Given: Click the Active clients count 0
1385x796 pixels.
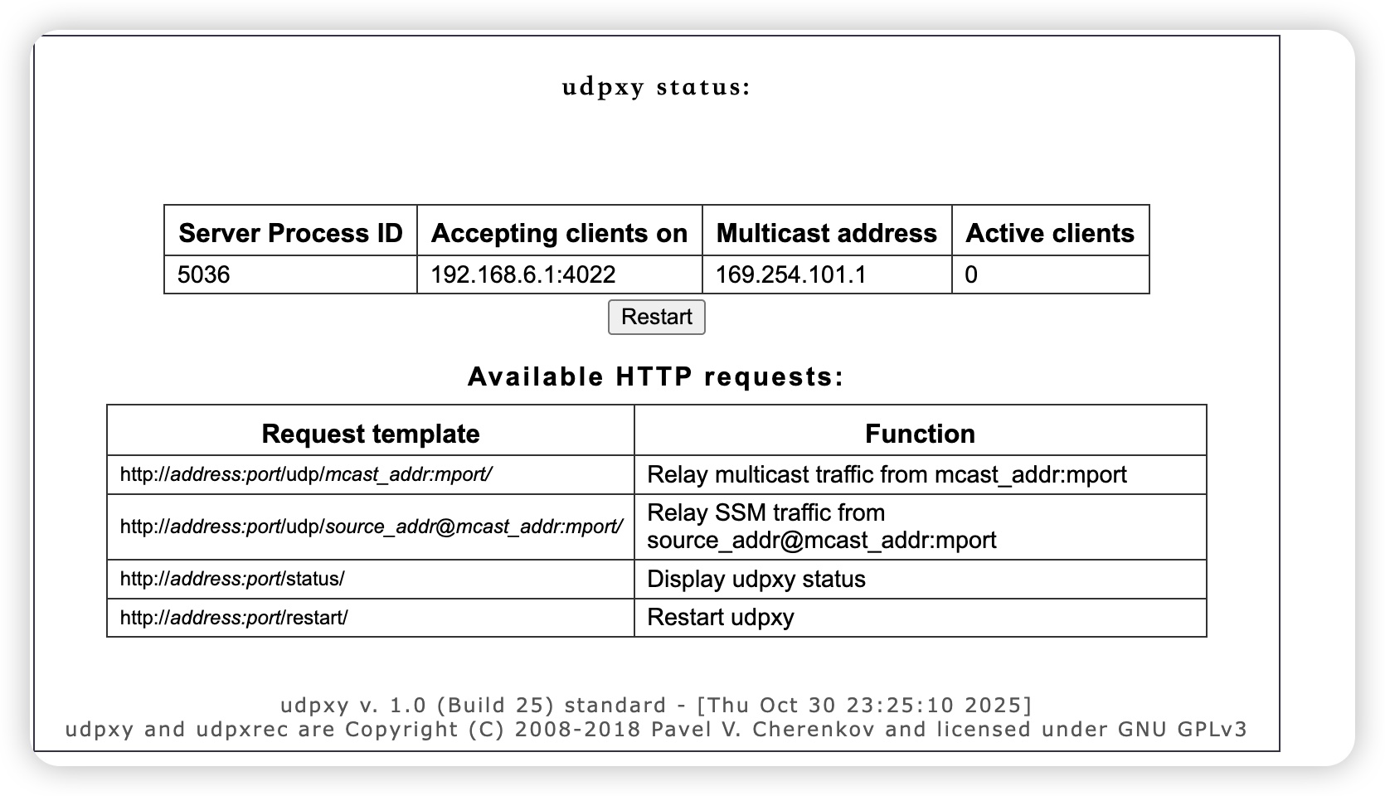Looking at the screenshot, I should coord(969,273).
